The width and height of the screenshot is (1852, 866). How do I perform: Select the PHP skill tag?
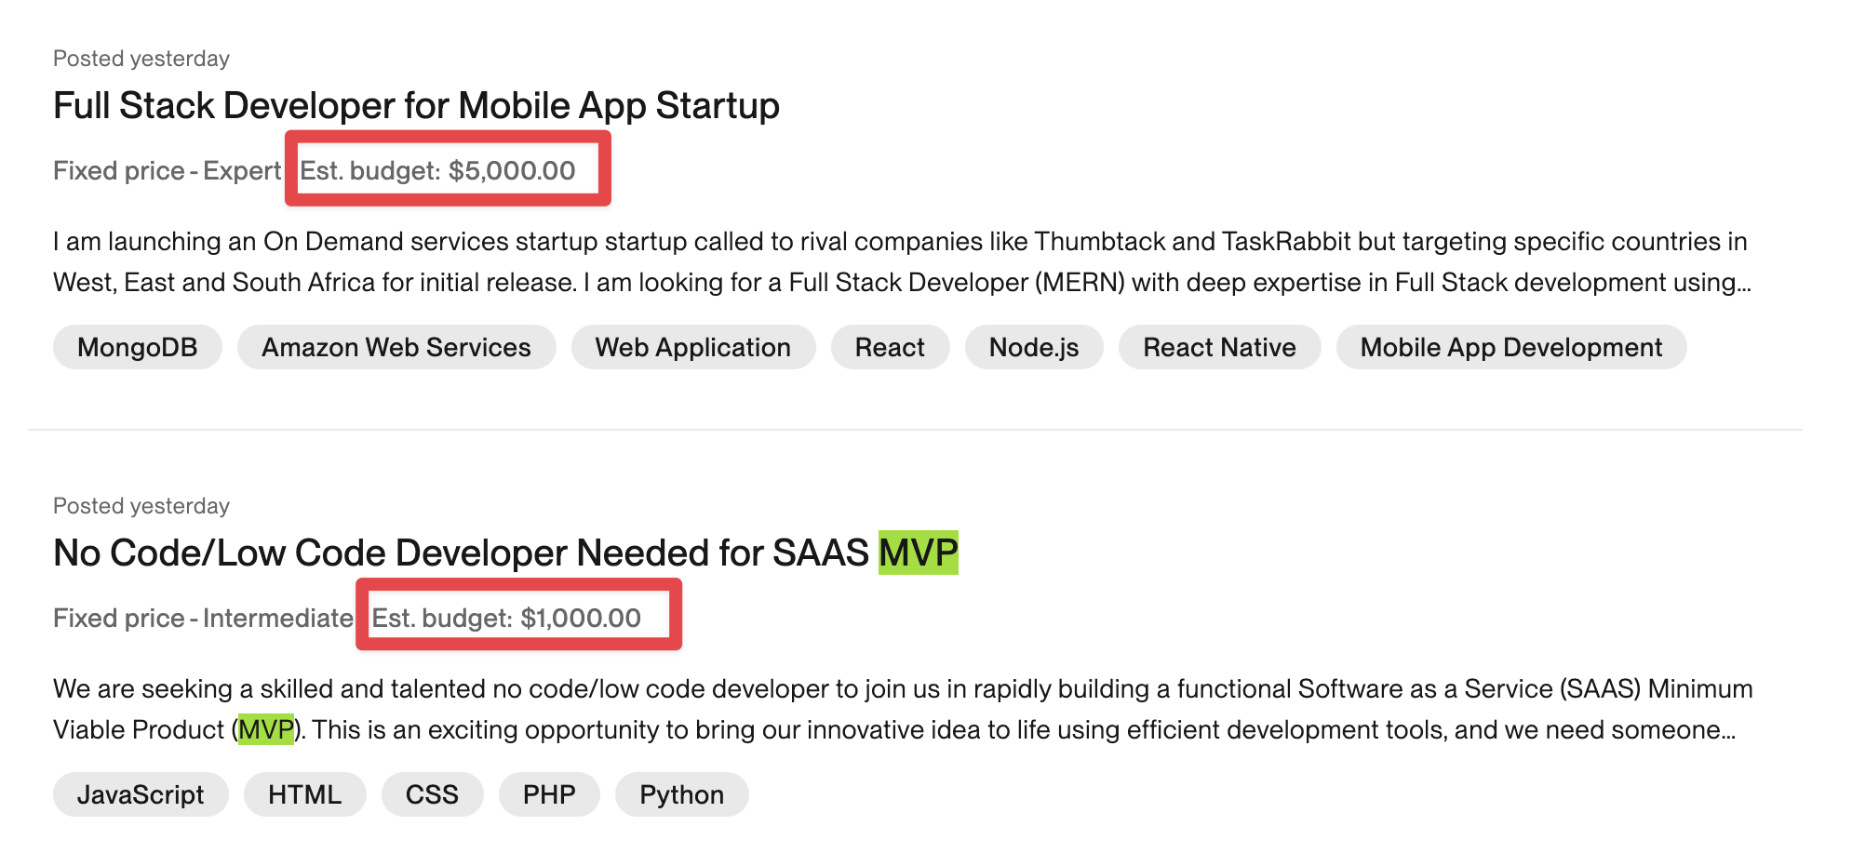point(549,795)
